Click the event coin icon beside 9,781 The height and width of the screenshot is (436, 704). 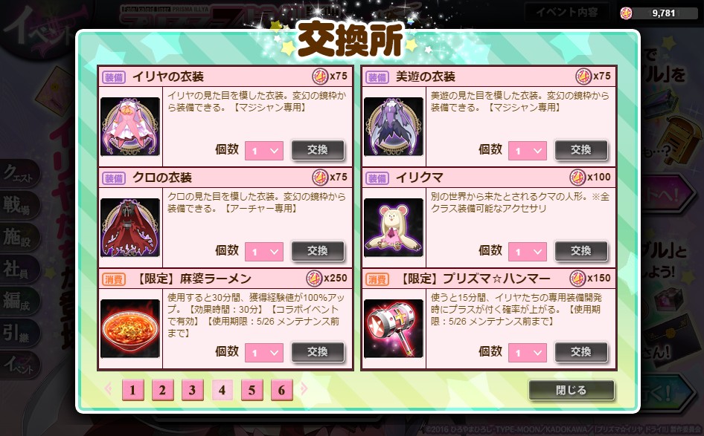[627, 13]
